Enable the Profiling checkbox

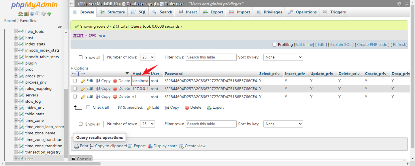[274, 44]
